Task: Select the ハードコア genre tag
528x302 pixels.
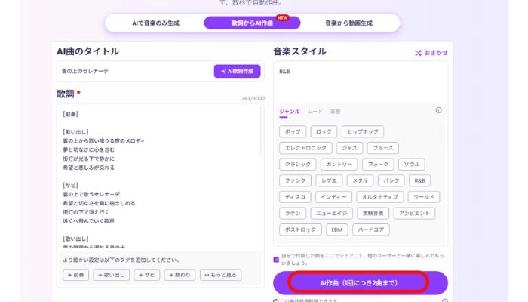Action: [x=371, y=230]
